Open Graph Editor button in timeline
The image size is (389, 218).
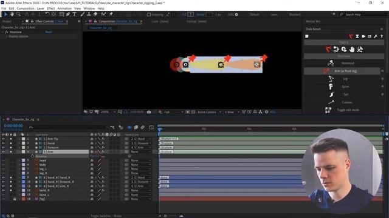[151, 127]
